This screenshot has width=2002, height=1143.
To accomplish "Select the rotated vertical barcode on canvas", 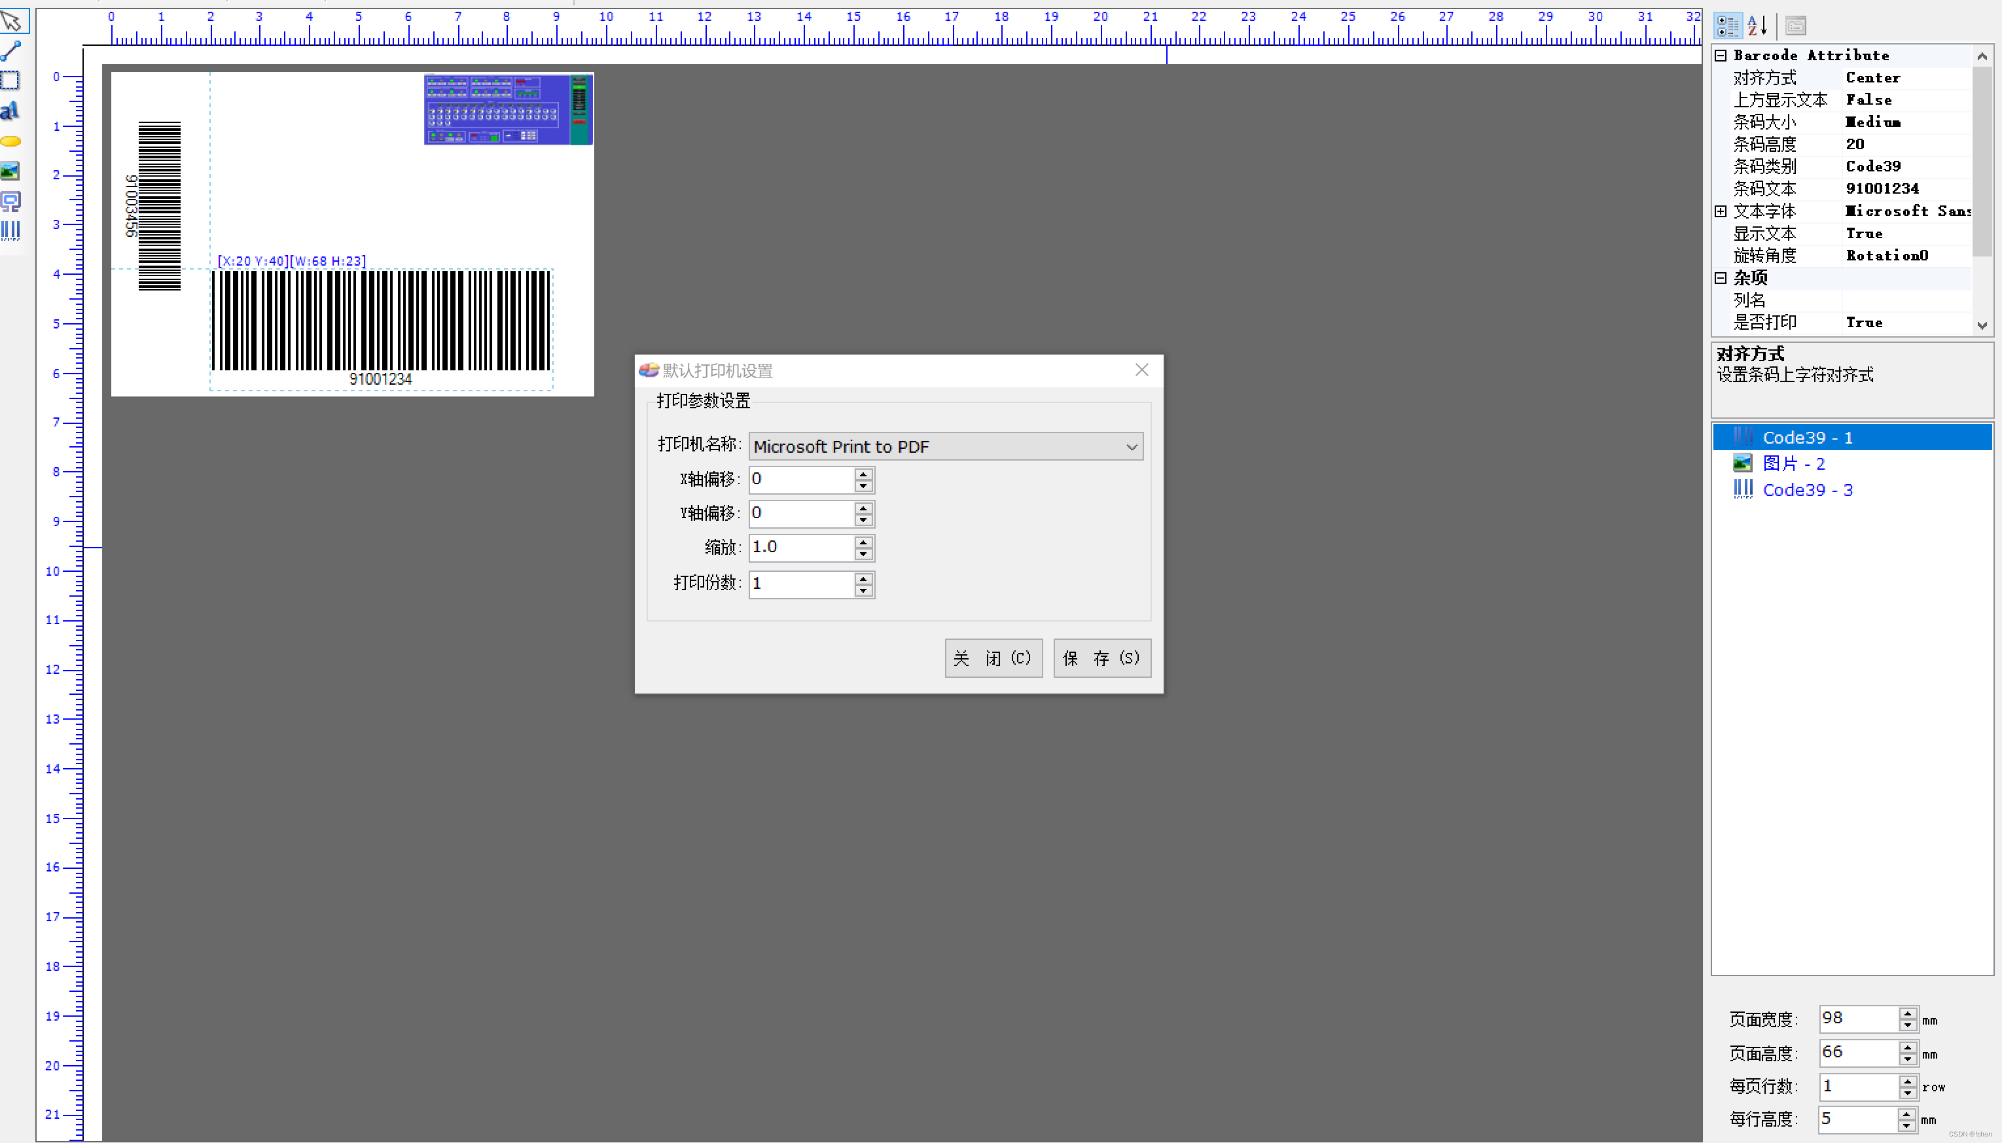I will [153, 205].
